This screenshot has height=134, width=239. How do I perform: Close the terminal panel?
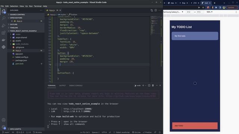[160, 86]
